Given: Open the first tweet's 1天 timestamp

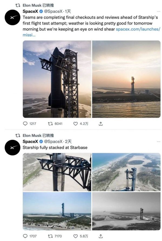Looking at the screenshot, I should (68, 11).
